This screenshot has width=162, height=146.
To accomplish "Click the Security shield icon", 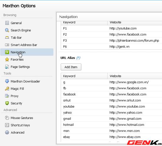I will point(7,103).
